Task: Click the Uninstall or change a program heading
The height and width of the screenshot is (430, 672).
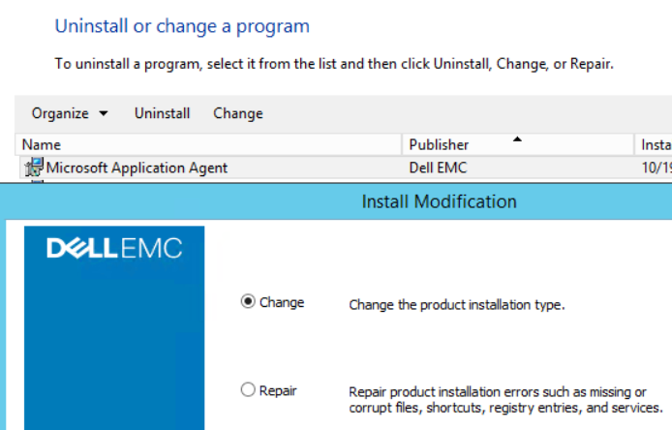Action: click(182, 26)
